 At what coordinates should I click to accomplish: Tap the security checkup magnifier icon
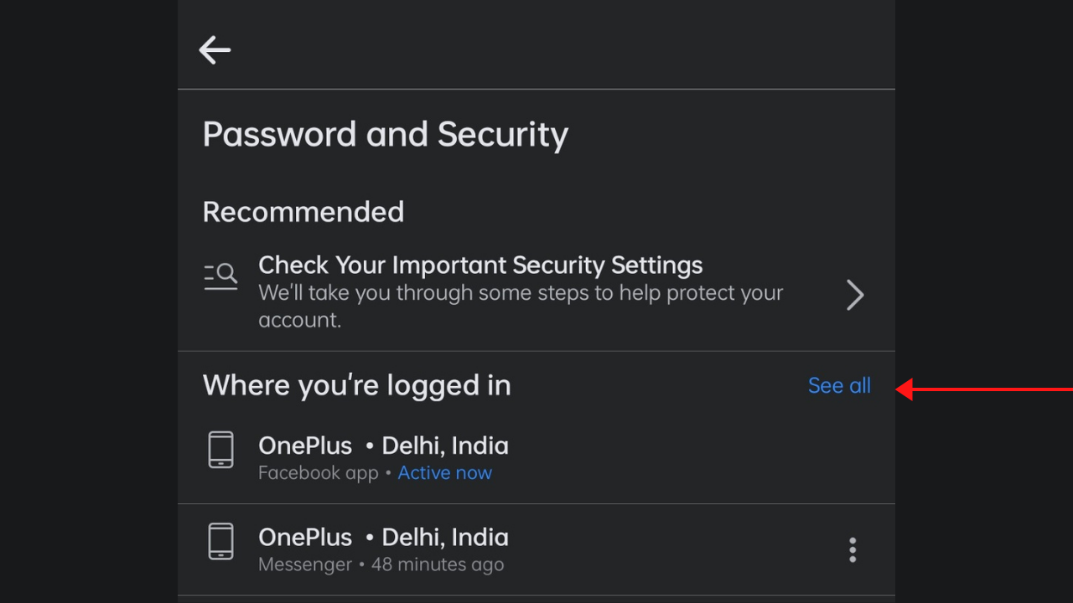(x=221, y=276)
